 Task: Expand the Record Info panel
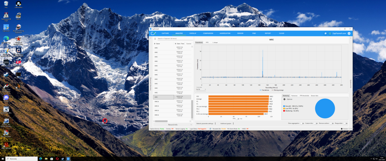point(173,125)
